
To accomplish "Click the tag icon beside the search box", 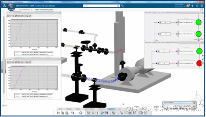I will click(x=122, y=5).
